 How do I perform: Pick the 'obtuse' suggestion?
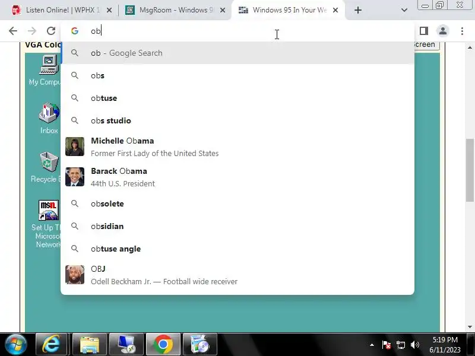coord(237,98)
